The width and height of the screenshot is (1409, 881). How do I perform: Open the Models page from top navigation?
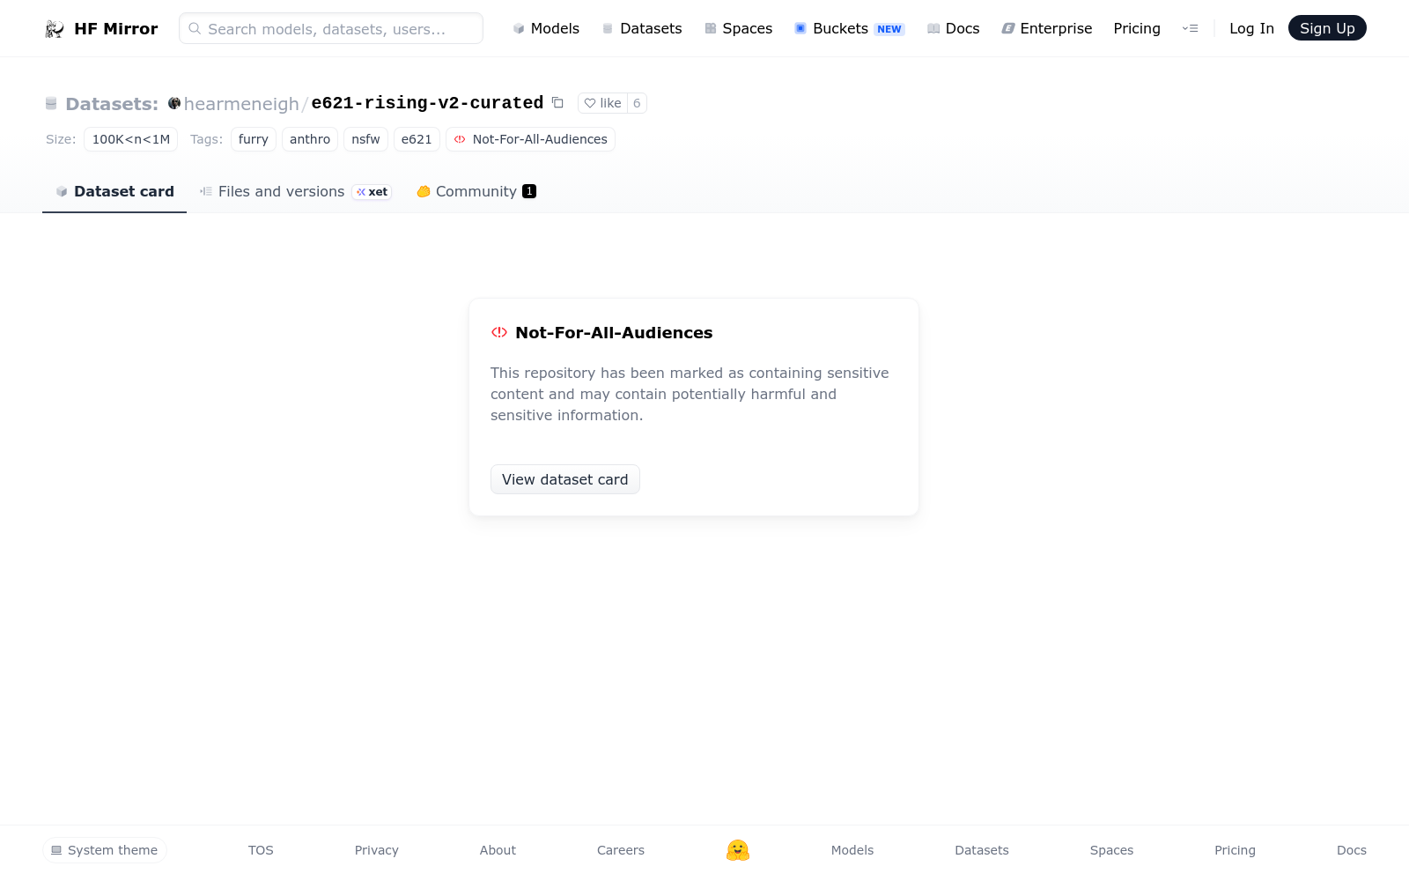coord(546,28)
